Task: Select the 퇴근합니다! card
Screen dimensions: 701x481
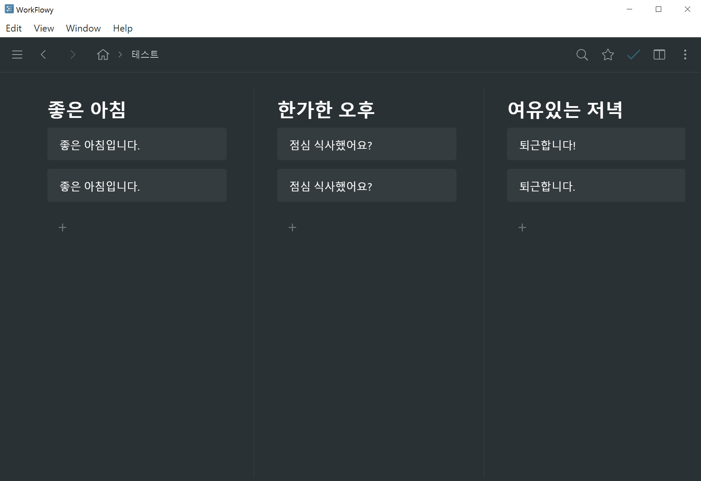Action: pyautogui.click(x=595, y=144)
